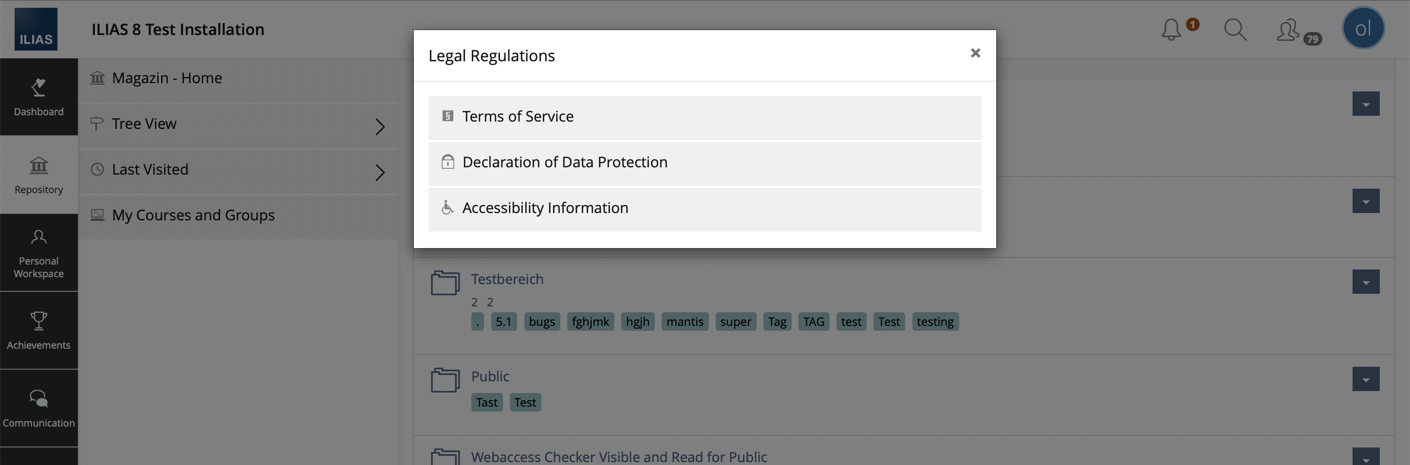Open the Who is online icon
This screenshot has height=465, width=1410.
click(x=1288, y=31)
